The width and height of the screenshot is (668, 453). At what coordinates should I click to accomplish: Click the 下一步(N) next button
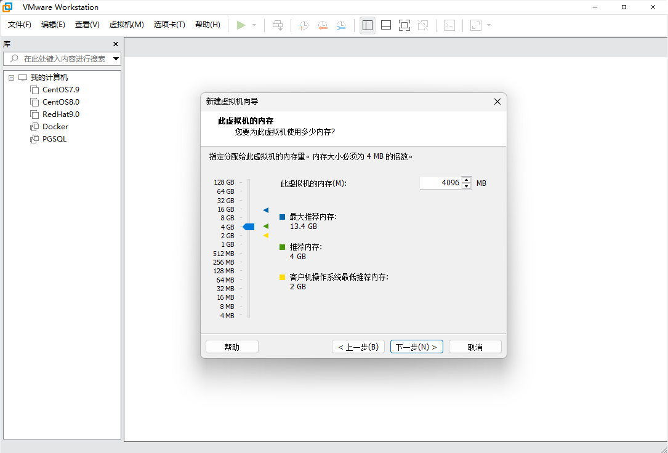(417, 347)
